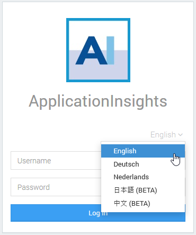Select the Japanese beta language entry
196x235 pixels.
pyautogui.click(x=143, y=190)
